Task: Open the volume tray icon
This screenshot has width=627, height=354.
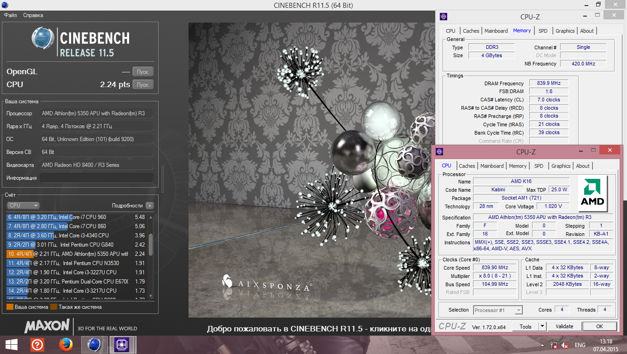Action: tap(564, 345)
